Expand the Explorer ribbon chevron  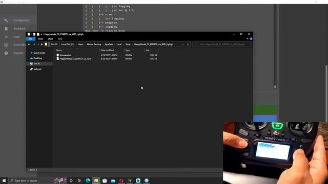(x=247, y=39)
